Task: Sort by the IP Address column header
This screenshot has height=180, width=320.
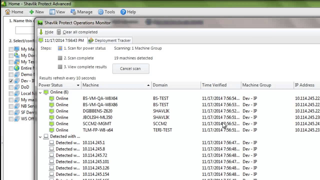Action: pos(307,85)
